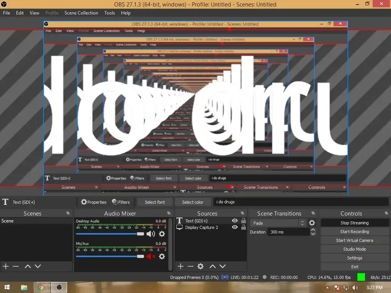Pop out the Controls dock

click(386, 214)
